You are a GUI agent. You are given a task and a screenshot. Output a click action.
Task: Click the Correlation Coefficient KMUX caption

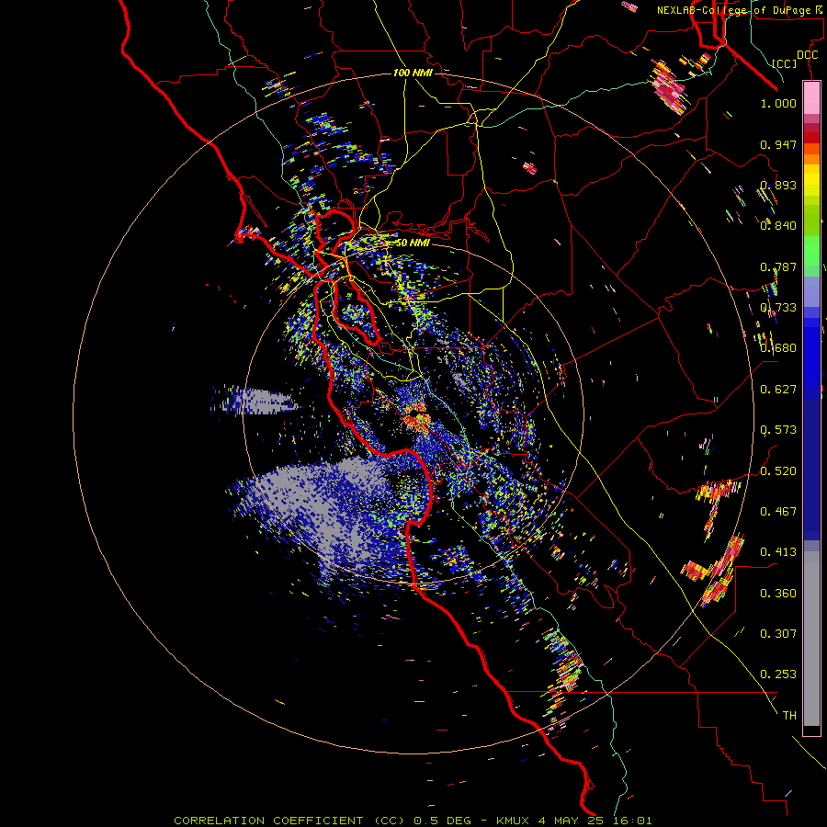pyautogui.click(x=413, y=821)
